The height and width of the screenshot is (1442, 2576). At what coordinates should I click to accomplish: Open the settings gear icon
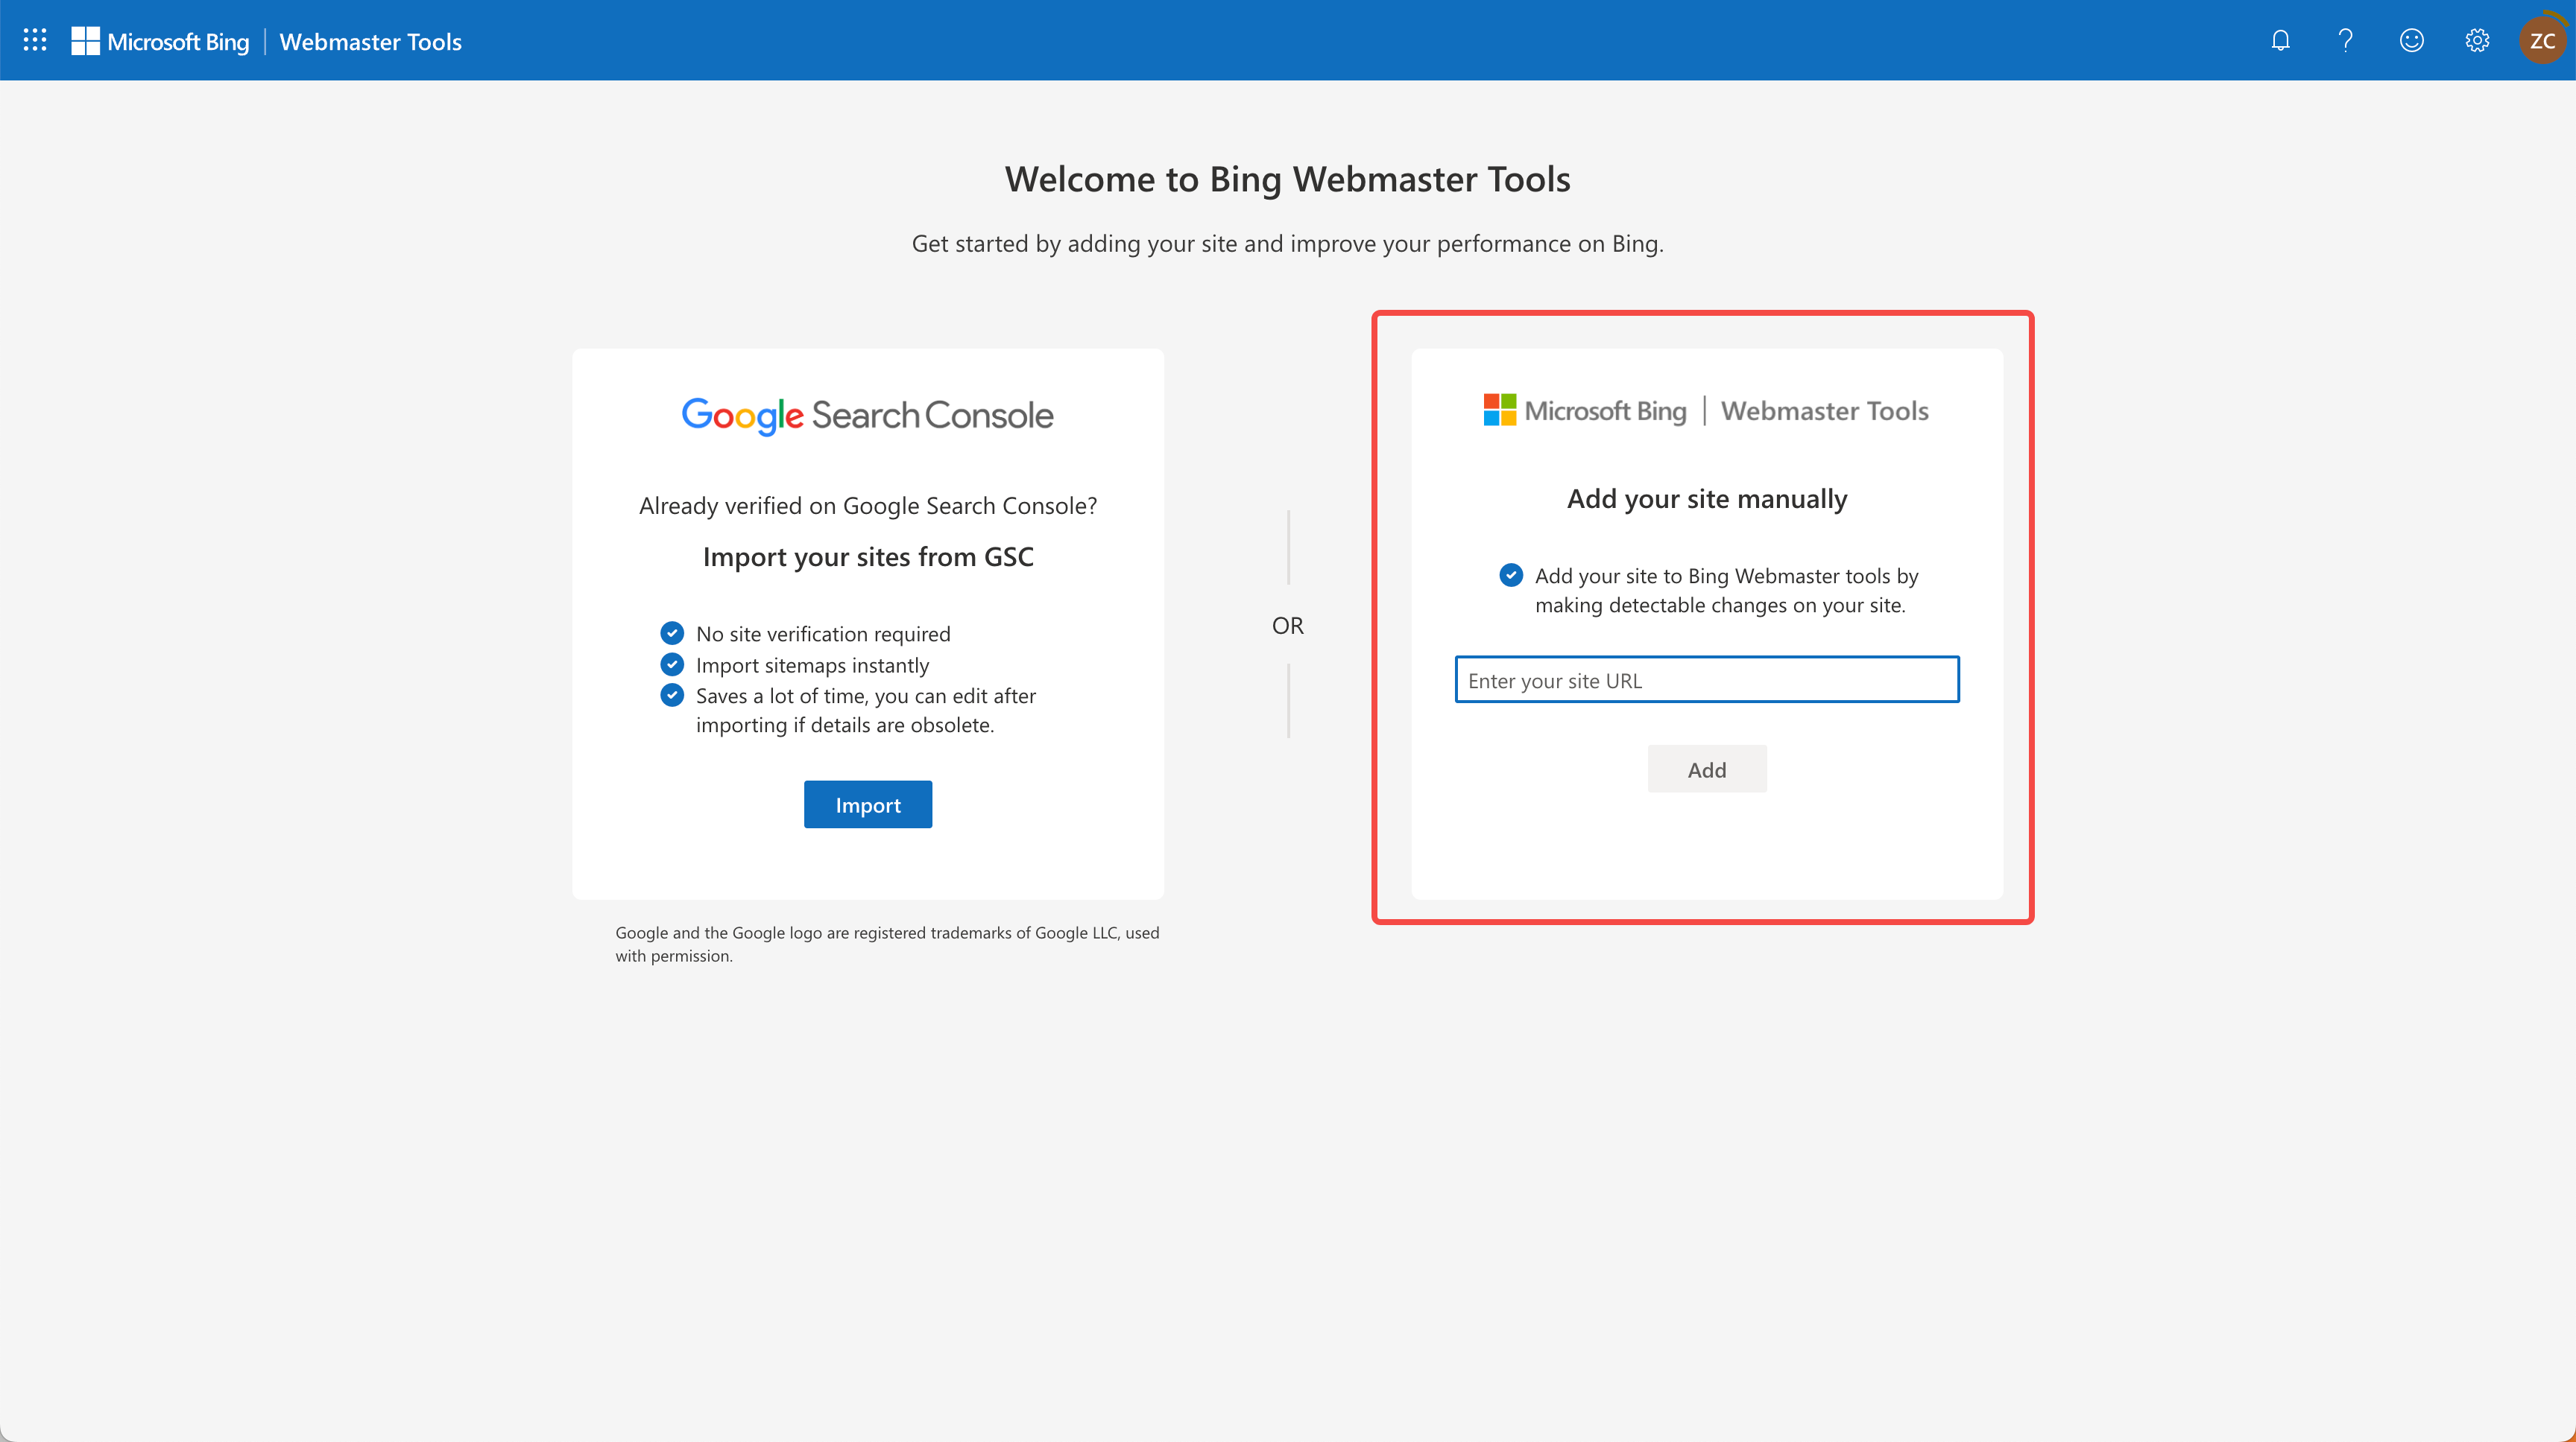[2477, 40]
